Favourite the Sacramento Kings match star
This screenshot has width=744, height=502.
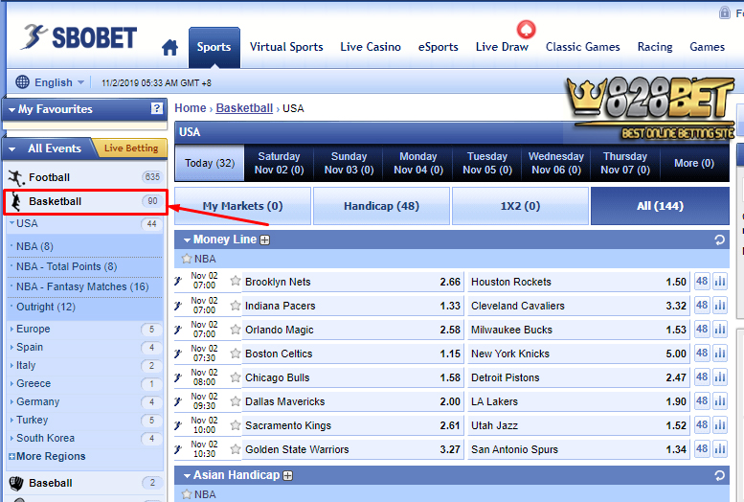click(236, 425)
